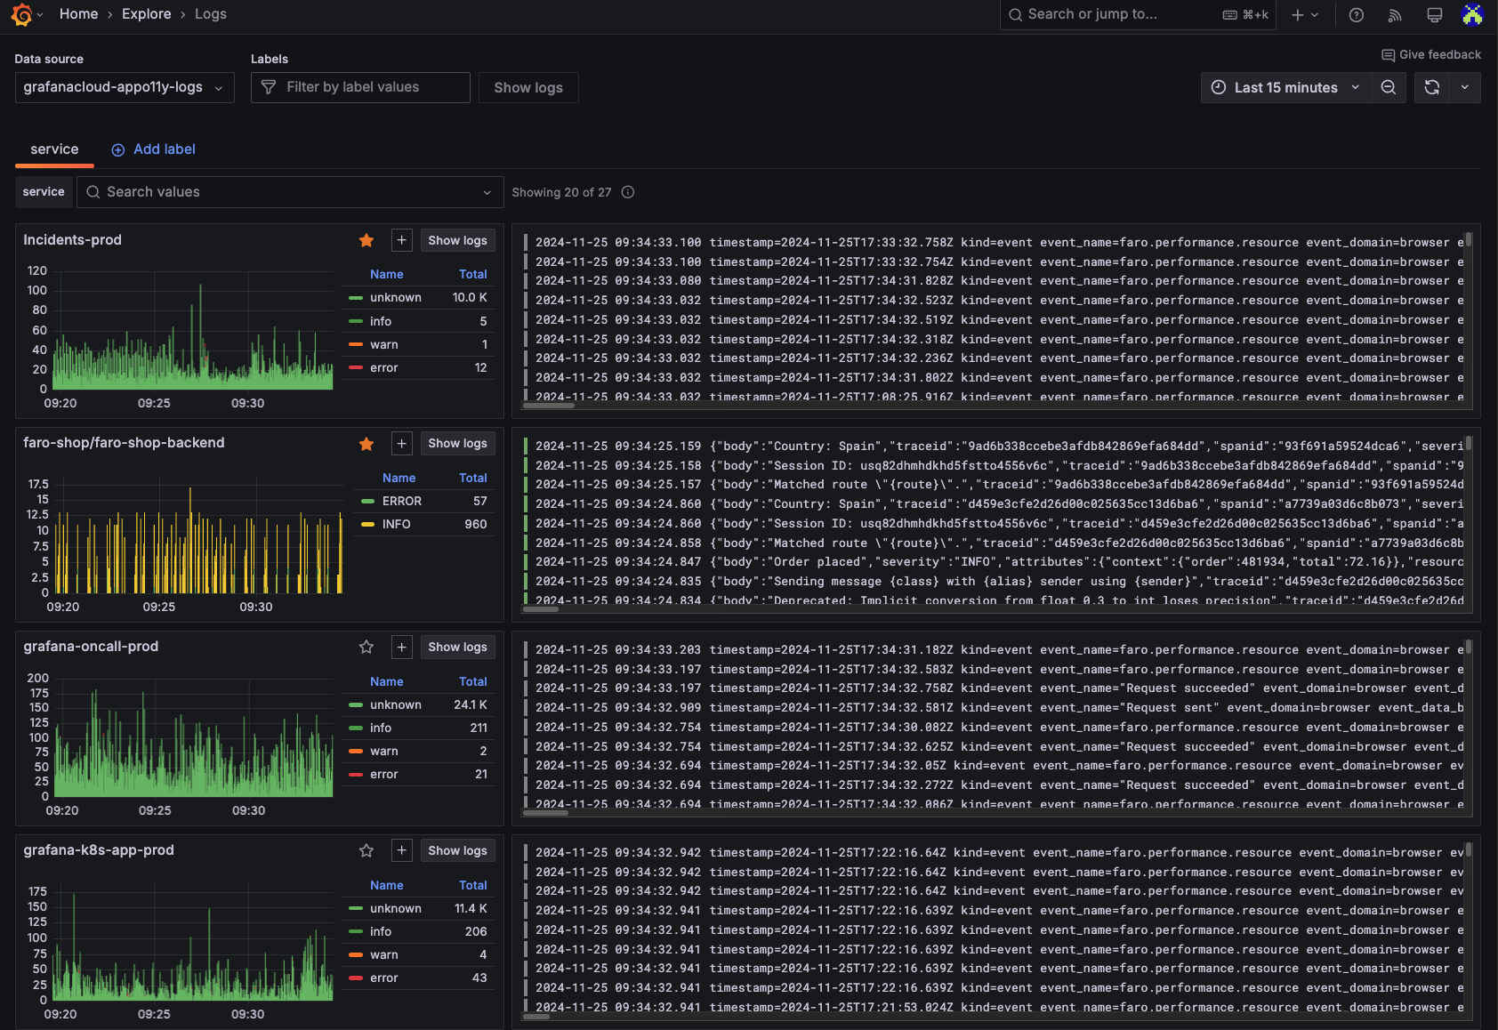Screen dimensions: 1498x1030
Task: Click the plus icon for grafana-oncall-prod
Action: [x=402, y=647]
